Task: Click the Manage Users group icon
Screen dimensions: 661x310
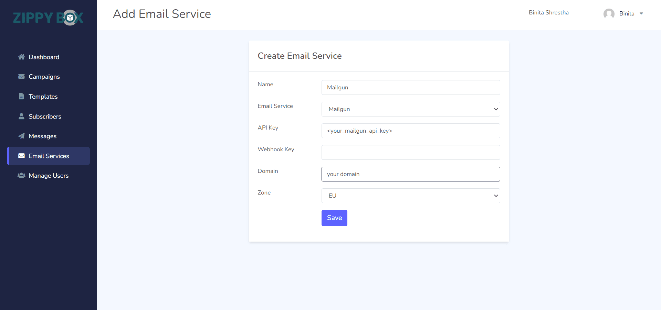Action: [x=21, y=175]
